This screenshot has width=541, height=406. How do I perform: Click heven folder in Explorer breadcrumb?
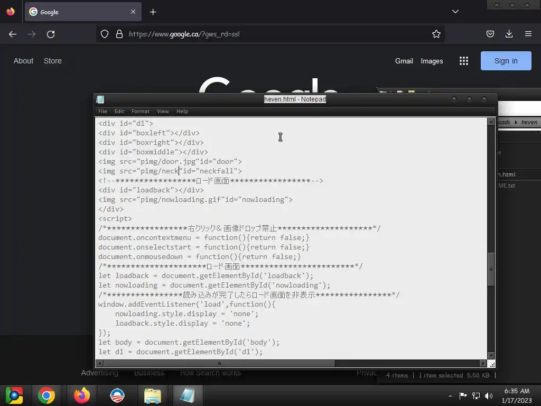[x=529, y=122]
